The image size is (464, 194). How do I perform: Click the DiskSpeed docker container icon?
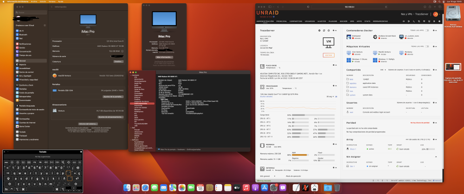(x=349, y=37)
